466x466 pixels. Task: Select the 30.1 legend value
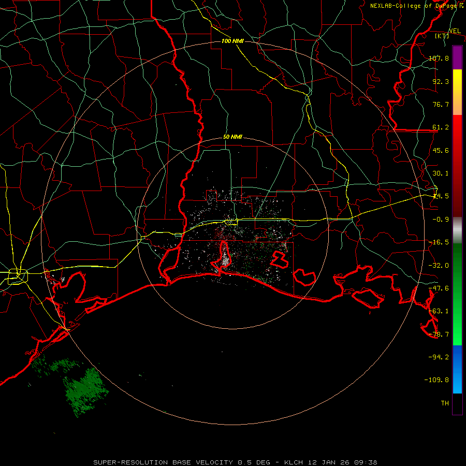tap(441, 173)
